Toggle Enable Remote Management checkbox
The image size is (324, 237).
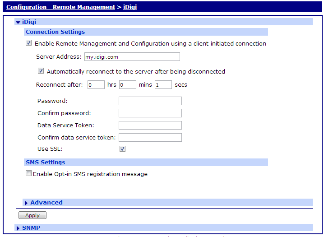tap(29, 43)
